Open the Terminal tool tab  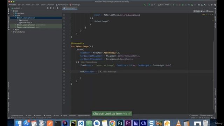(48, 115)
